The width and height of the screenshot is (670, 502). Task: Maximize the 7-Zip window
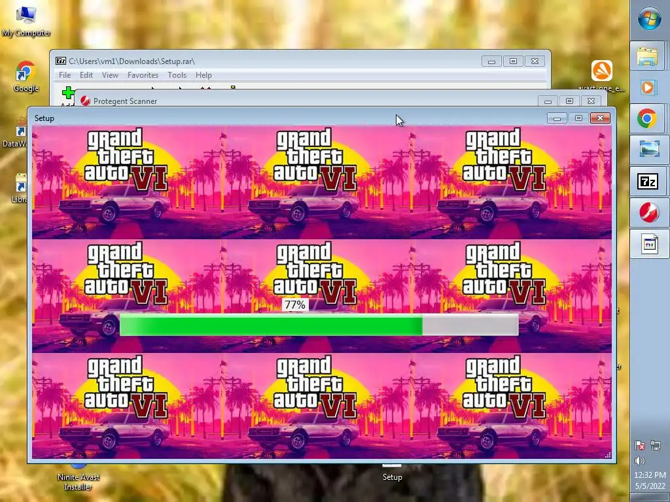point(513,61)
